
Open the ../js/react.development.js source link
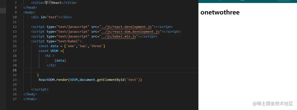(127, 27)
